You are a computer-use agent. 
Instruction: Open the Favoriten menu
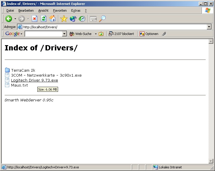point(60,10)
